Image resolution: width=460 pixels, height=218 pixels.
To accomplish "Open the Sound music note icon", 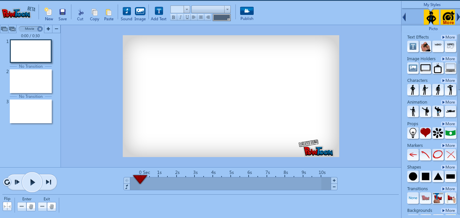I will point(127,11).
